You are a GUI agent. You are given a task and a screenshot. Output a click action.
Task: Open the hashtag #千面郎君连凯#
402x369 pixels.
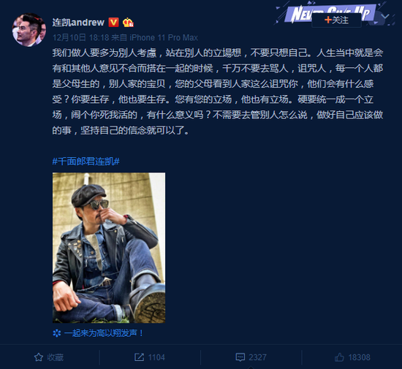86,161
